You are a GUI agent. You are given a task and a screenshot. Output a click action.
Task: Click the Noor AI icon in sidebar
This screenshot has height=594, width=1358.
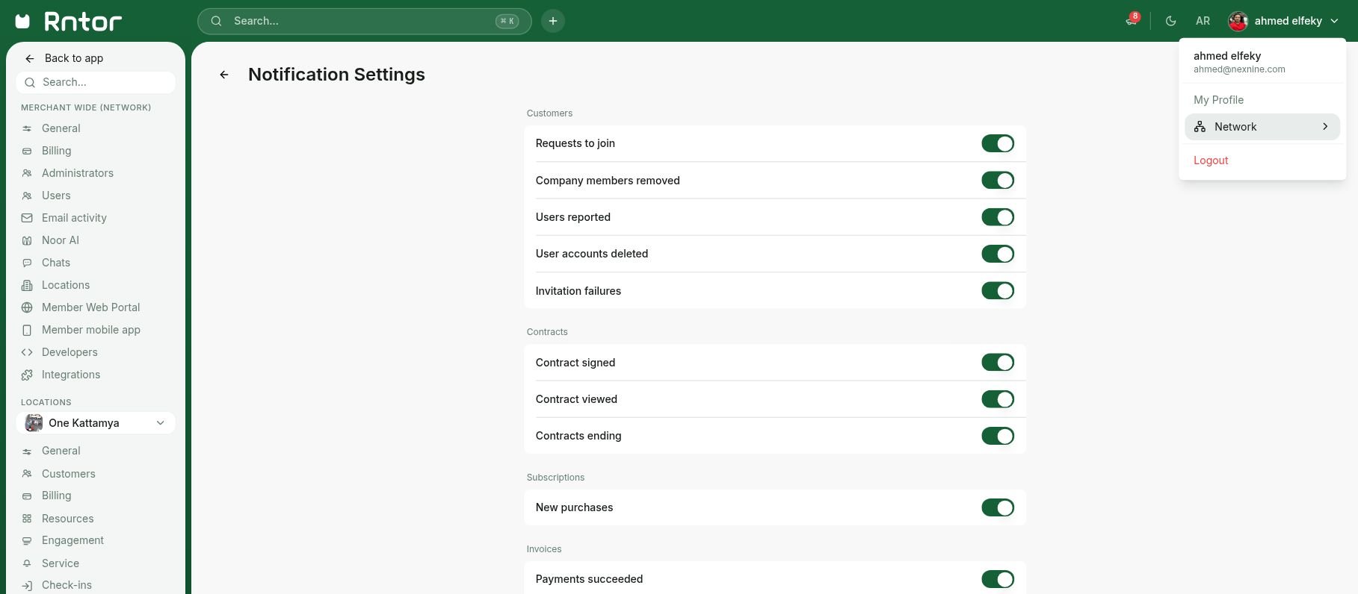tap(27, 240)
